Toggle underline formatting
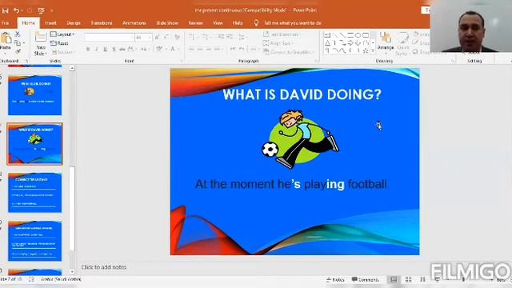512x288 pixels. click(105, 50)
